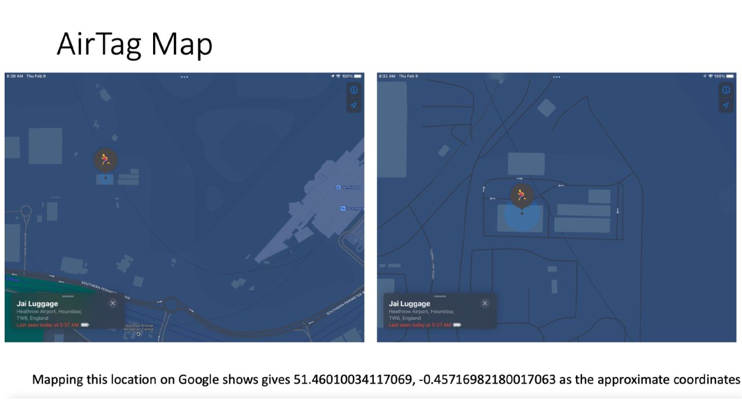Click 'TW6, England' line in left card

(32, 318)
